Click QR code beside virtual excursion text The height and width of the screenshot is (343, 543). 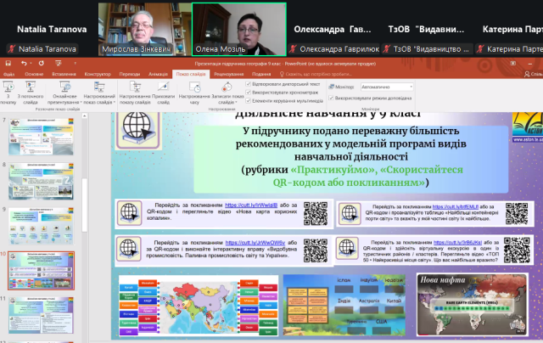point(517,250)
